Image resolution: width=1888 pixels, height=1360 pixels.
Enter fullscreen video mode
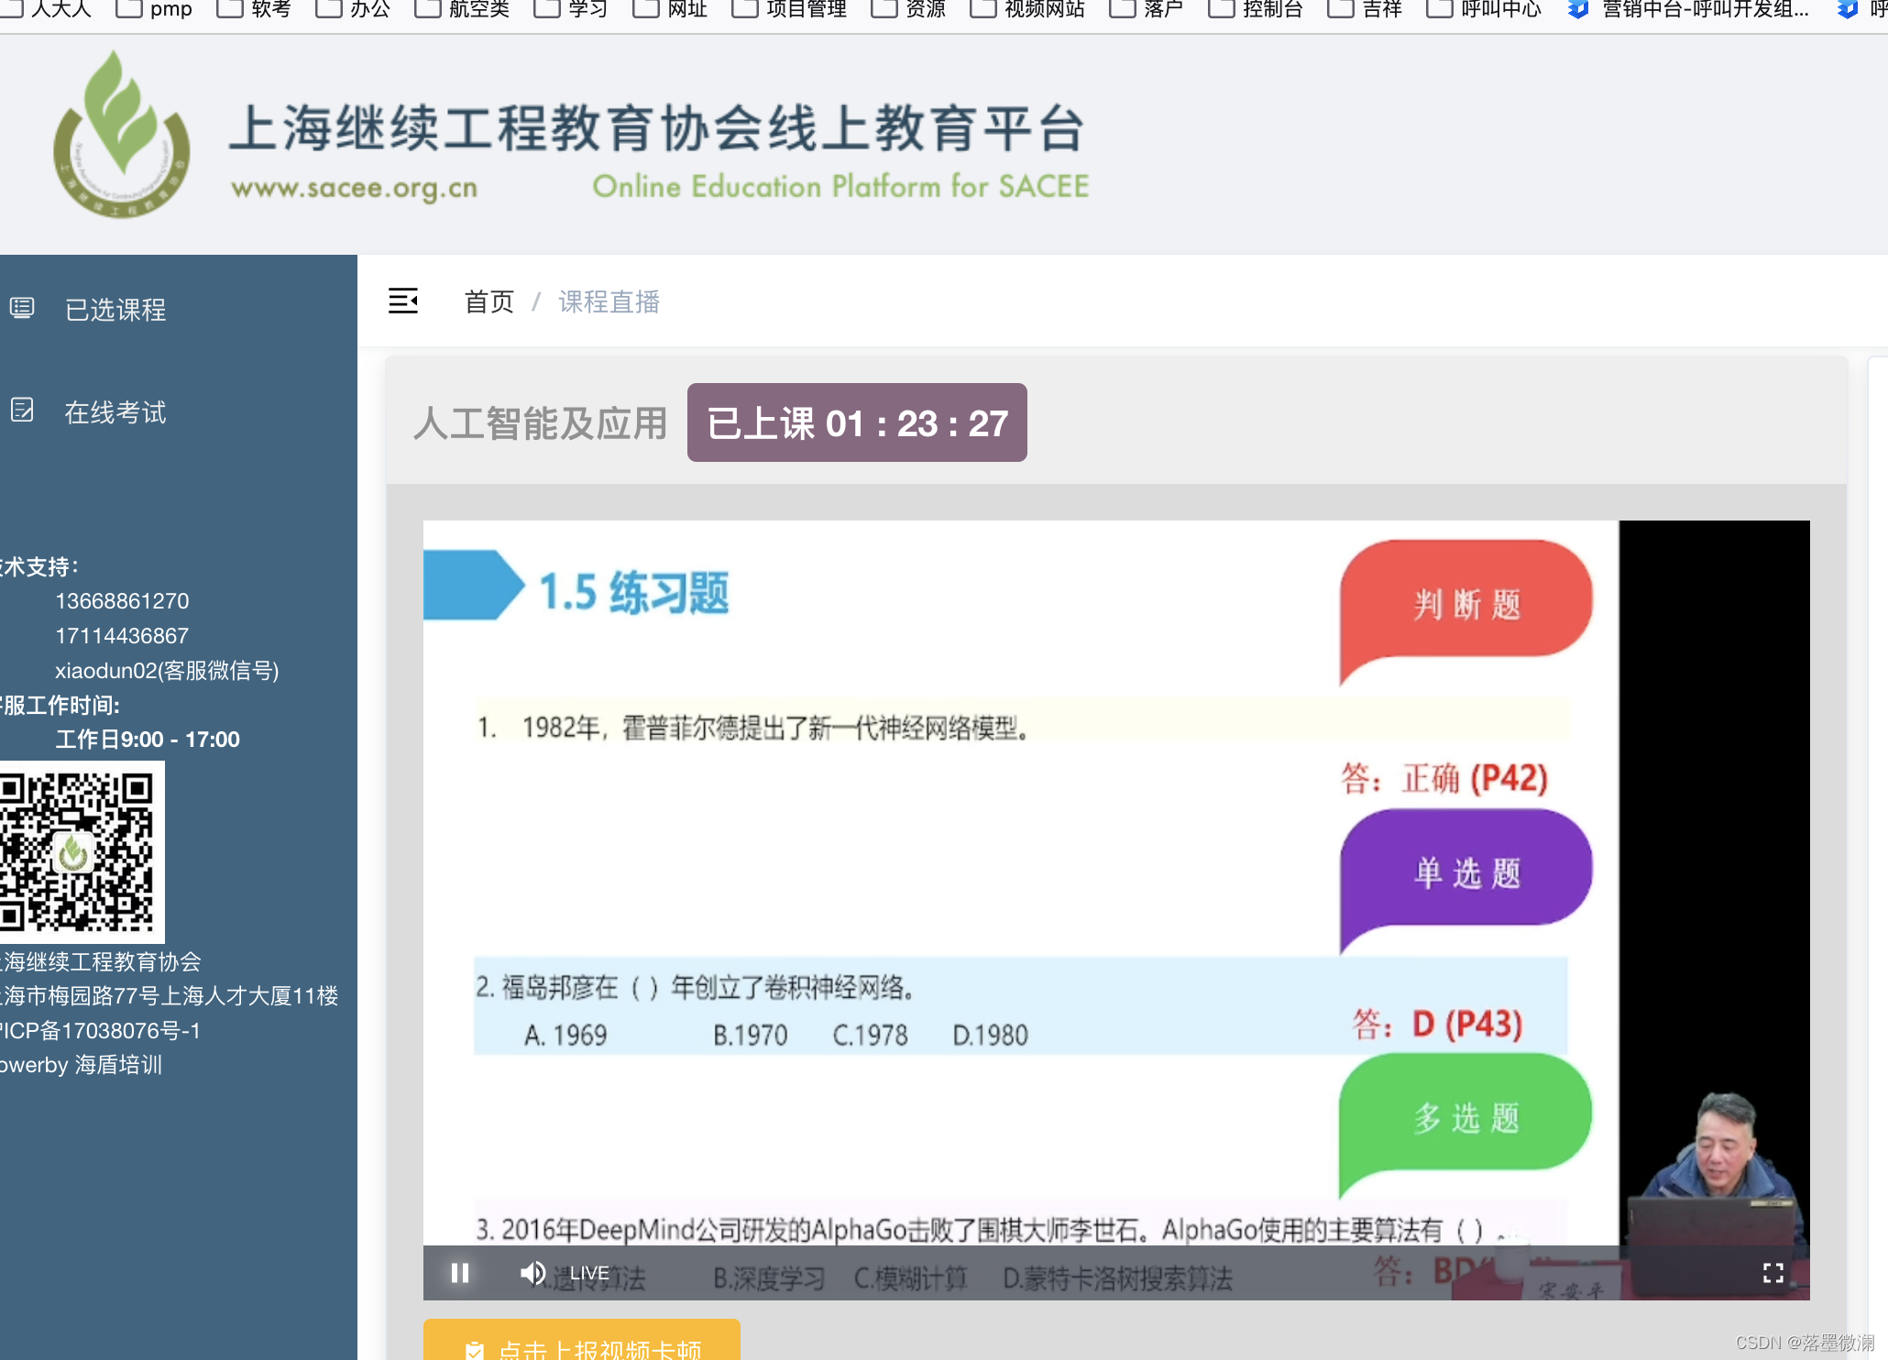tap(1773, 1273)
